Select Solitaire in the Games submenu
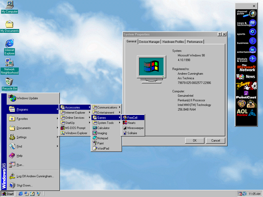The height and width of the screenshot is (197, 263). (132, 133)
